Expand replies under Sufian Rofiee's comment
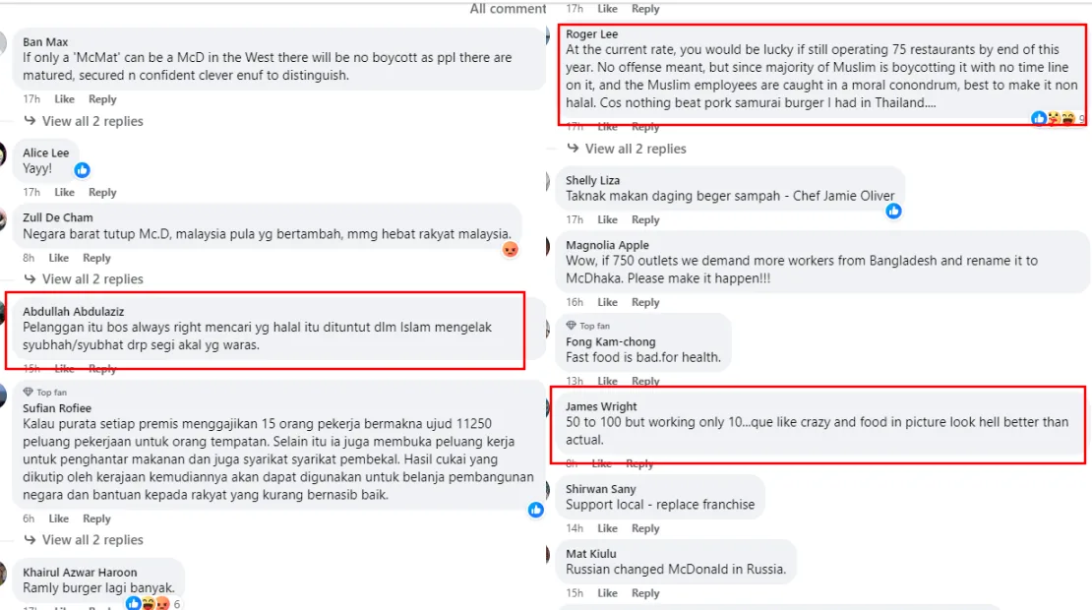Image resolution: width=1092 pixels, height=610 pixels. (x=84, y=540)
